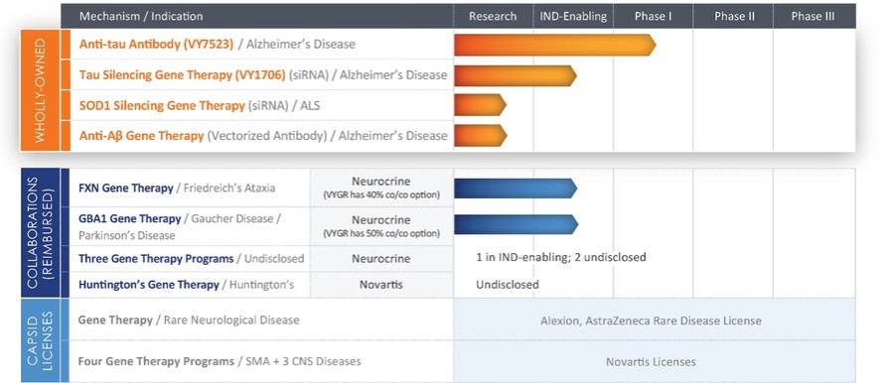This screenshot has height=383, width=886.
Task: Click the Novartis partner cell
Action: coord(381,285)
